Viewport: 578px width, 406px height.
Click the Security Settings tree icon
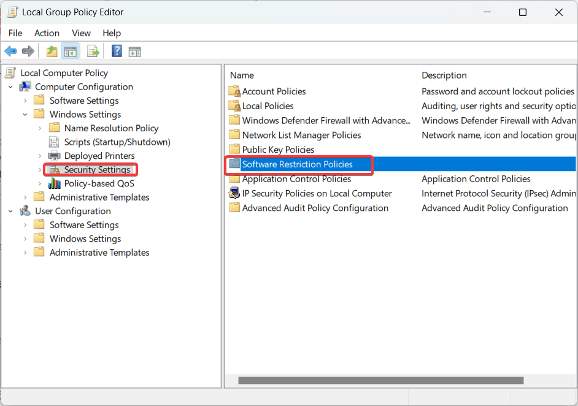click(x=55, y=169)
